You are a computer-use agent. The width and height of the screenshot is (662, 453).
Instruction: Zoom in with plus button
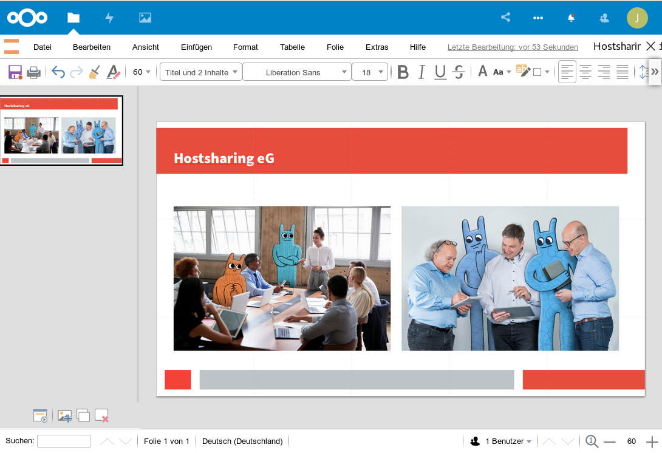coord(652,442)
